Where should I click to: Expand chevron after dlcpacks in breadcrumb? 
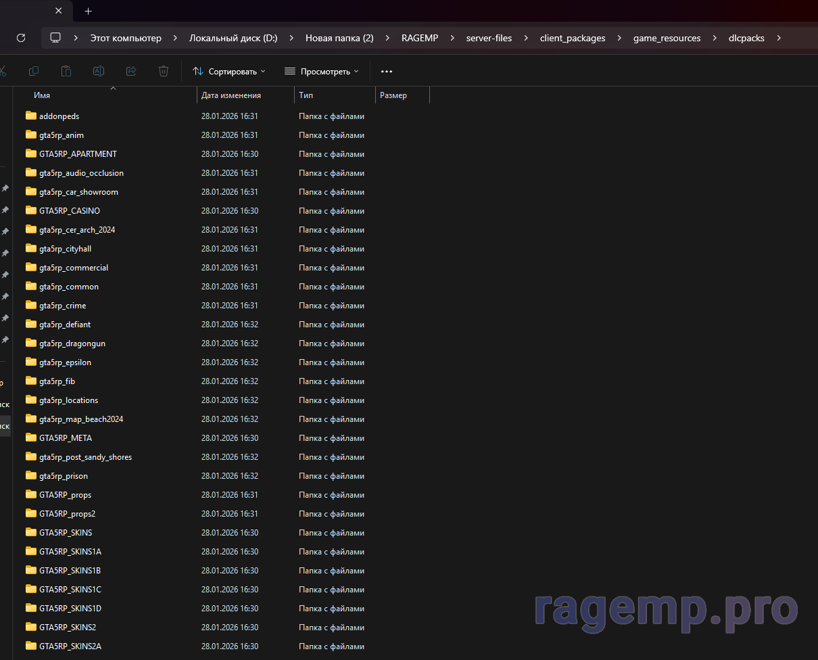[x=779, y=38]
